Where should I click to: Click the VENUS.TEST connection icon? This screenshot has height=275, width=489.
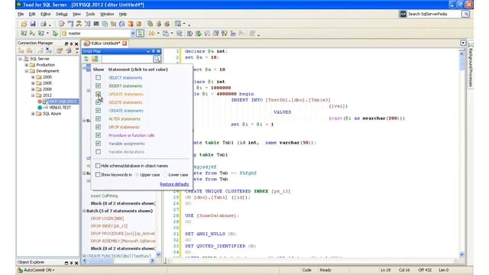tap(46, 108)
